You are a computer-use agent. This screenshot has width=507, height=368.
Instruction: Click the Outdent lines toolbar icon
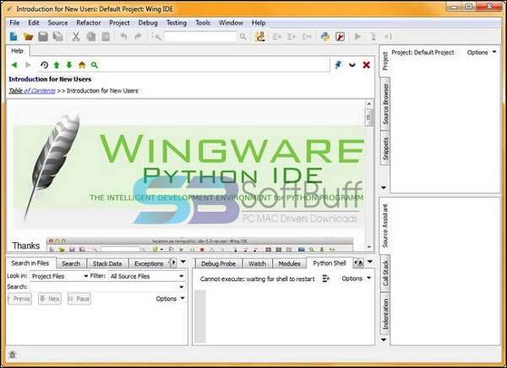292,36
